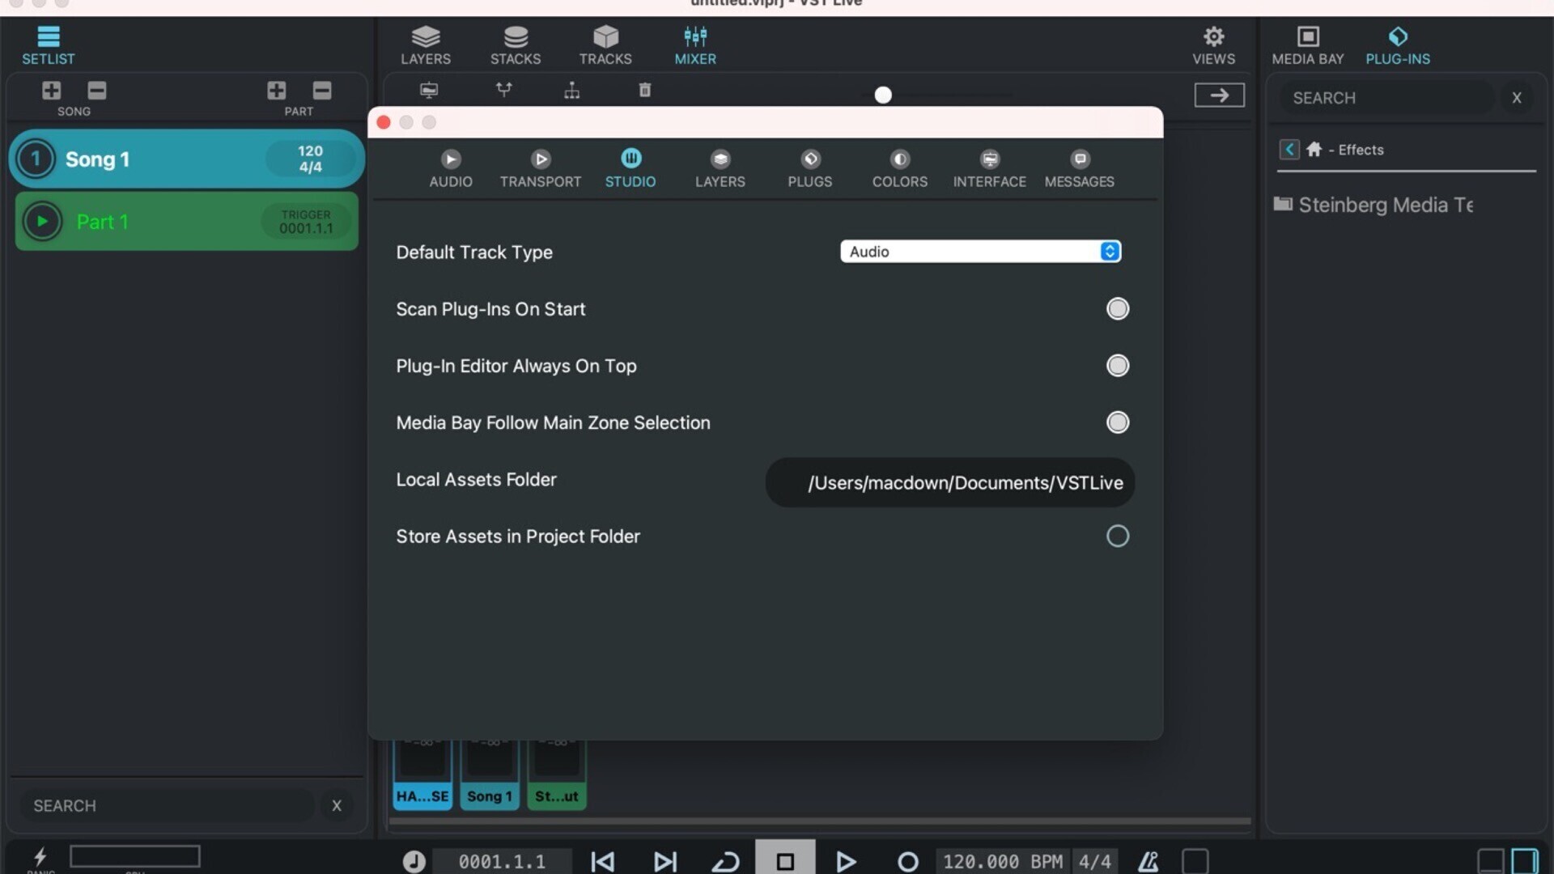Select the Studio preferences tab
This screenshot has height=874, width=1554.
[x=631, y=169]
